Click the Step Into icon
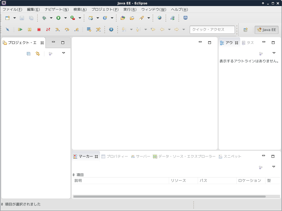The height and width of the screenshot is (211, 282). (58, 29)
